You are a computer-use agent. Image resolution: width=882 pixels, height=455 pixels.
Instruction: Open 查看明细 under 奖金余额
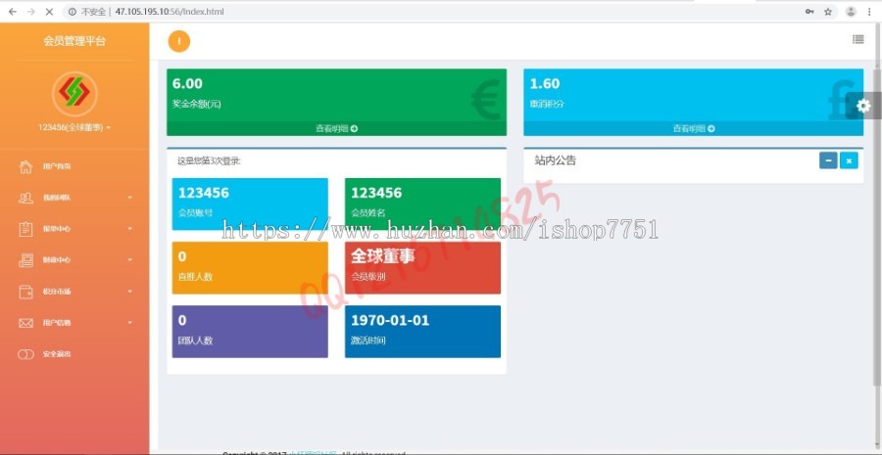click(x=336, y=128)
